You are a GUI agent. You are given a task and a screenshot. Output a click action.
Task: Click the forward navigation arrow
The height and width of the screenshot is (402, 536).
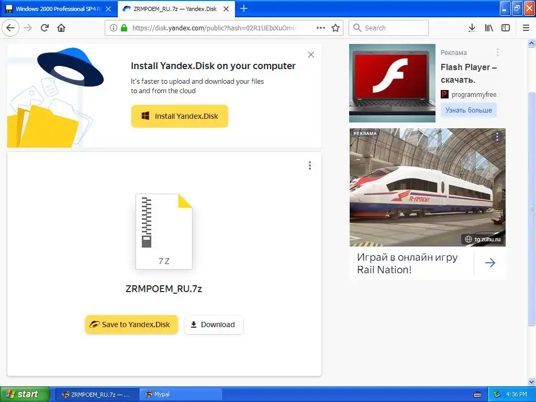click(28, 28)
